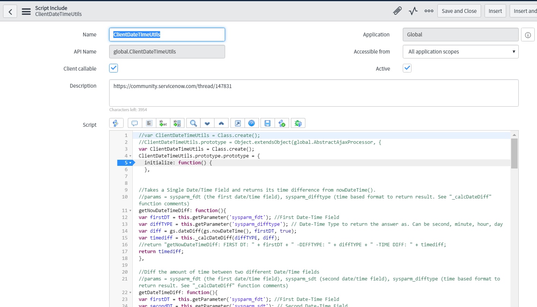The image size is (537, 307).
Task: Toggle the syntax editor script icon
Action: coord(116,123)
